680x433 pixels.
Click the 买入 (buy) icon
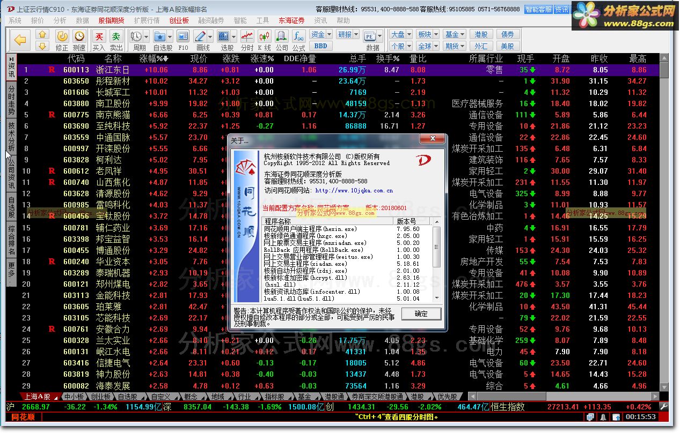pyautogui.click(x=99, y=36)
